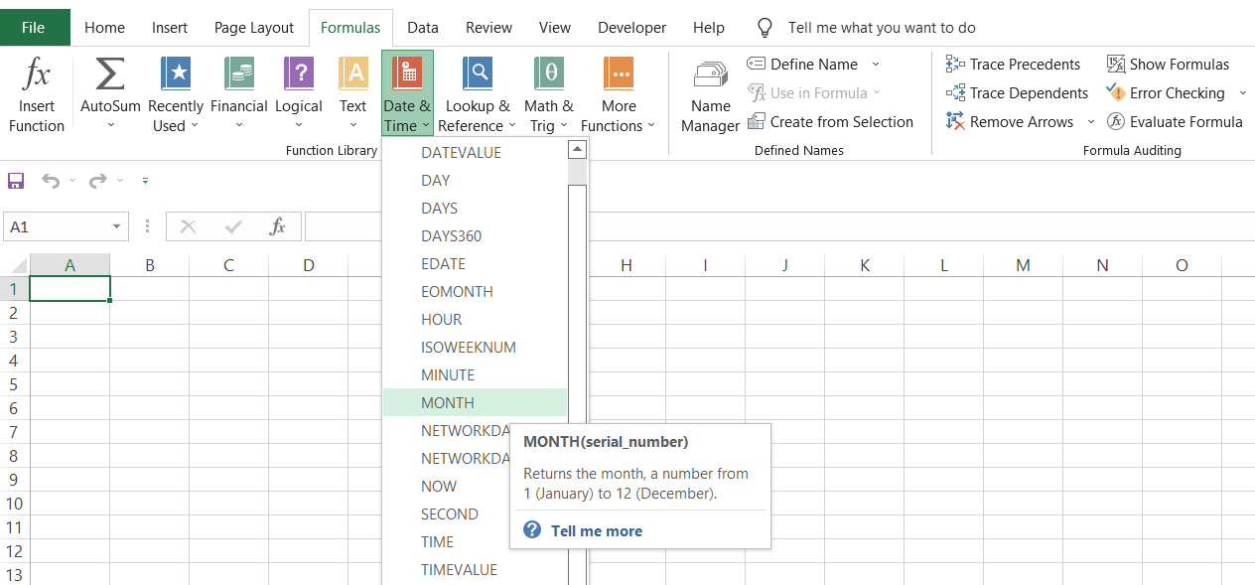
Task: Click the Tell me more link
Action: pos(596,531)
